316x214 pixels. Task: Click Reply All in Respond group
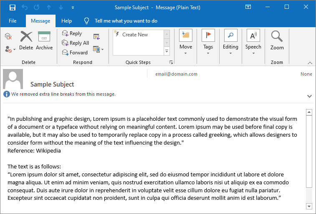pos(75,43)
